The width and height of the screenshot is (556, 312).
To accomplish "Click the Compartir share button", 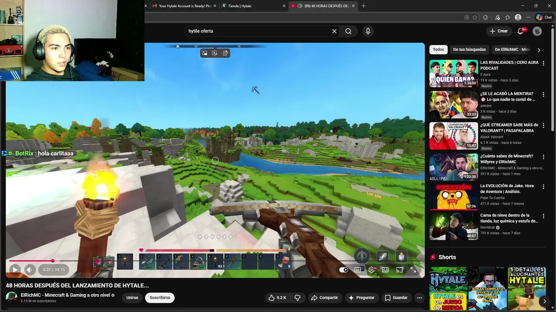I will click(x=324, y=298).
